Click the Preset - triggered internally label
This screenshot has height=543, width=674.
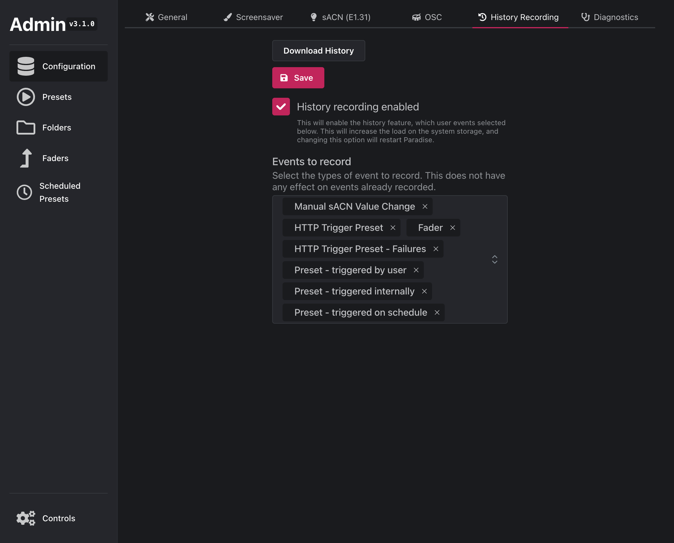point(354,291)
